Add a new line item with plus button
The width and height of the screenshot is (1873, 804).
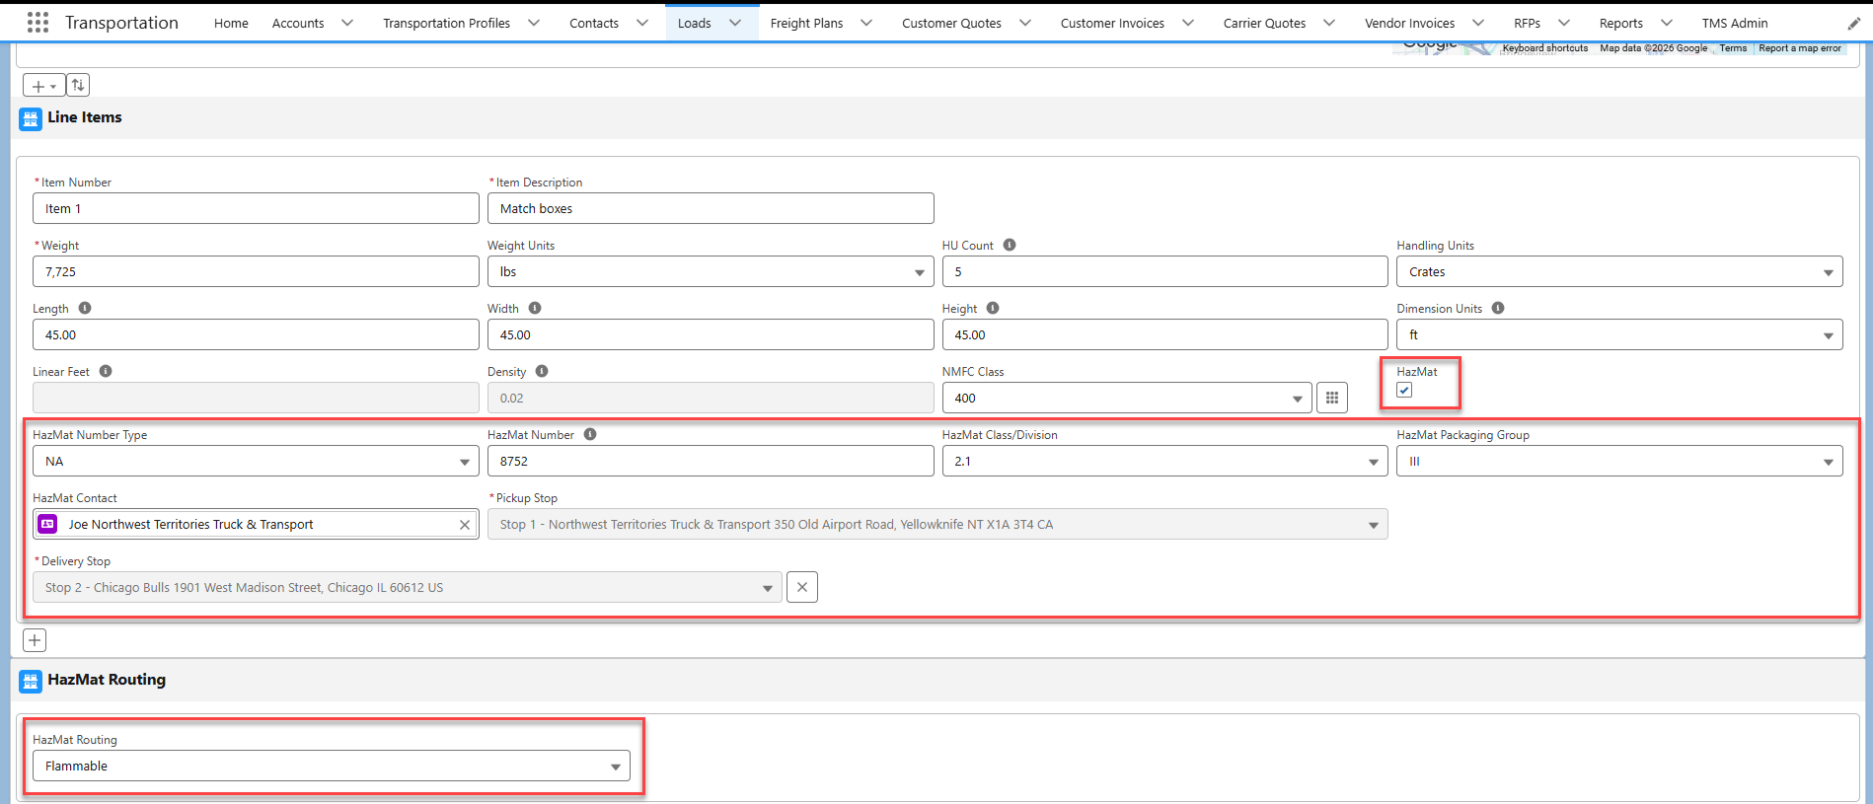(x=35, y=640)
